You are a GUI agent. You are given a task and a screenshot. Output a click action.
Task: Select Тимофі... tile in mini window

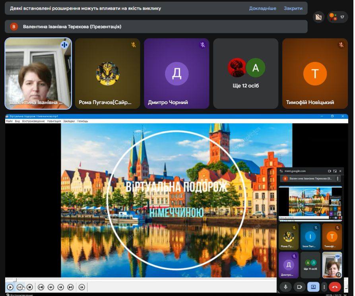[332, 236]
